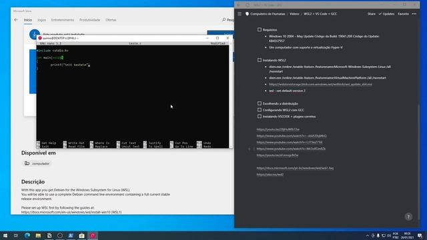Viewport: 427px width, 240px height.
Task: Switch to the Jogos tab in Microsoft Store
Action: click(x=41, y=20)
